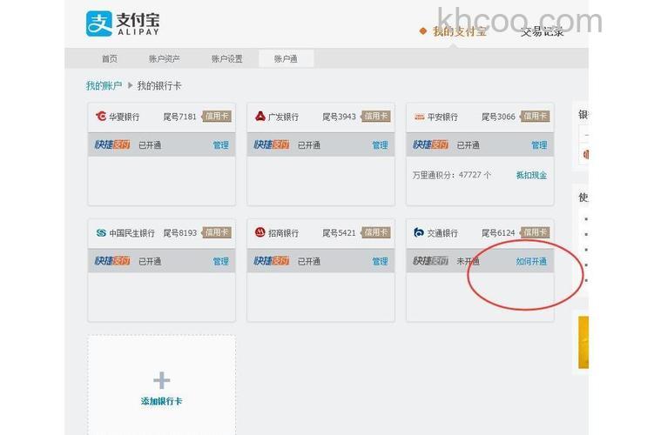654x435 pixels.
Task: Click the yellow banner at right edge
Action: 583,343
